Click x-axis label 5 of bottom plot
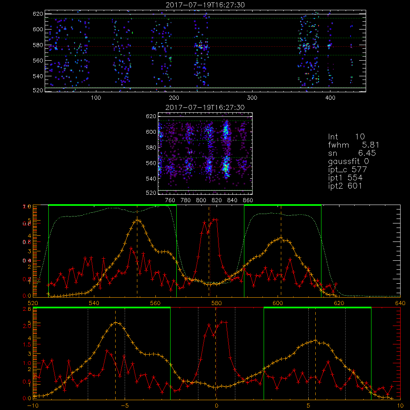This screenshot has height=410, width=410. coord(308,406)
